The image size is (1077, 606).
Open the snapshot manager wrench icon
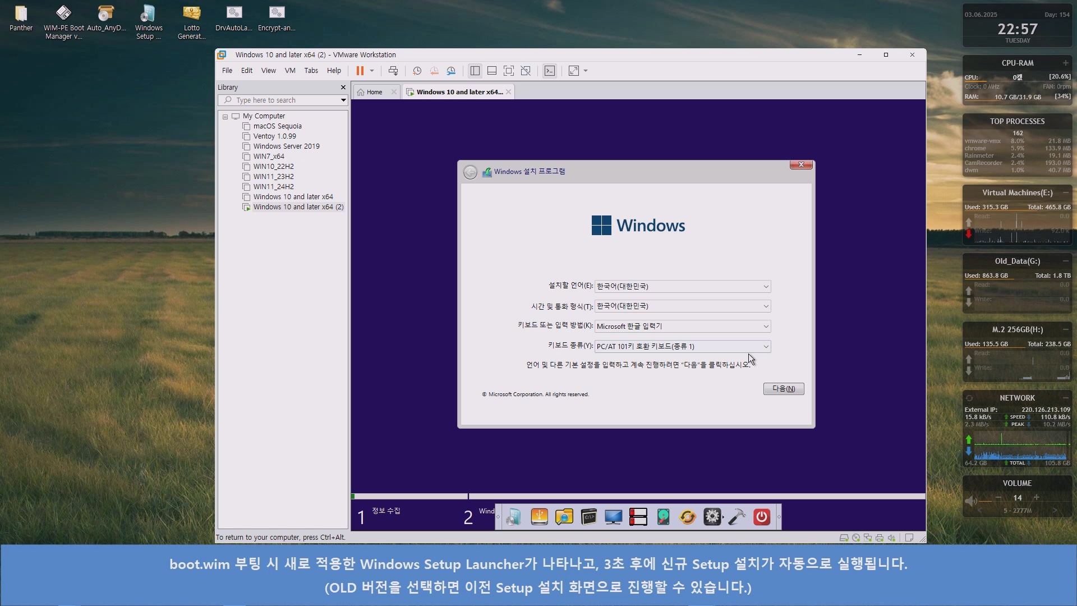[451, 71]
